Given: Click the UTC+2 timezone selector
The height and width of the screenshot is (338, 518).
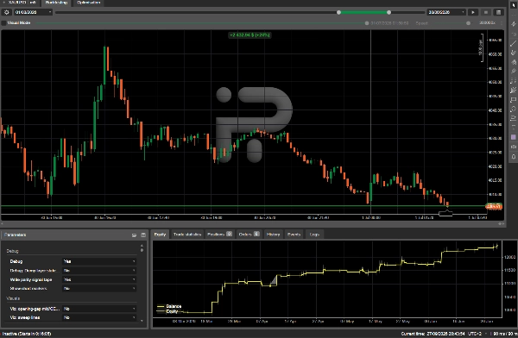Looking at the screenshot, I should click(x=477, y=334).
